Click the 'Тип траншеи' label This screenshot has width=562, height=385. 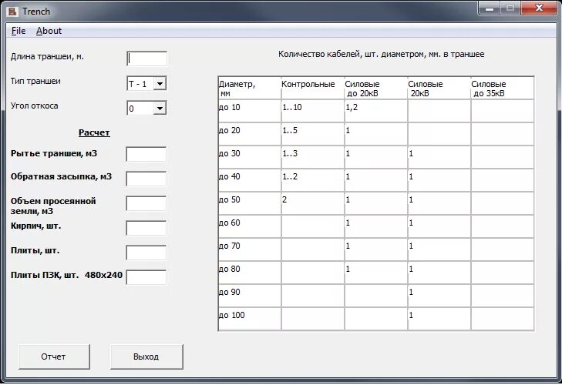click(x=35, y=82)
